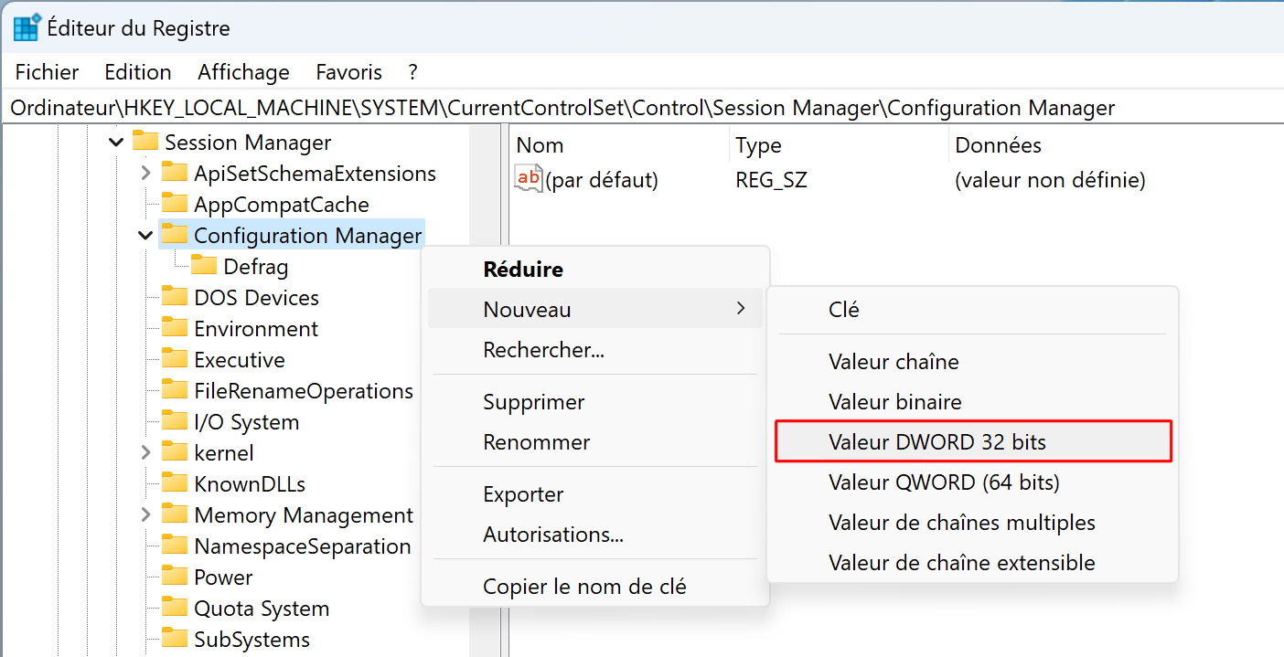Click the Power folder icon

(175, 578)
